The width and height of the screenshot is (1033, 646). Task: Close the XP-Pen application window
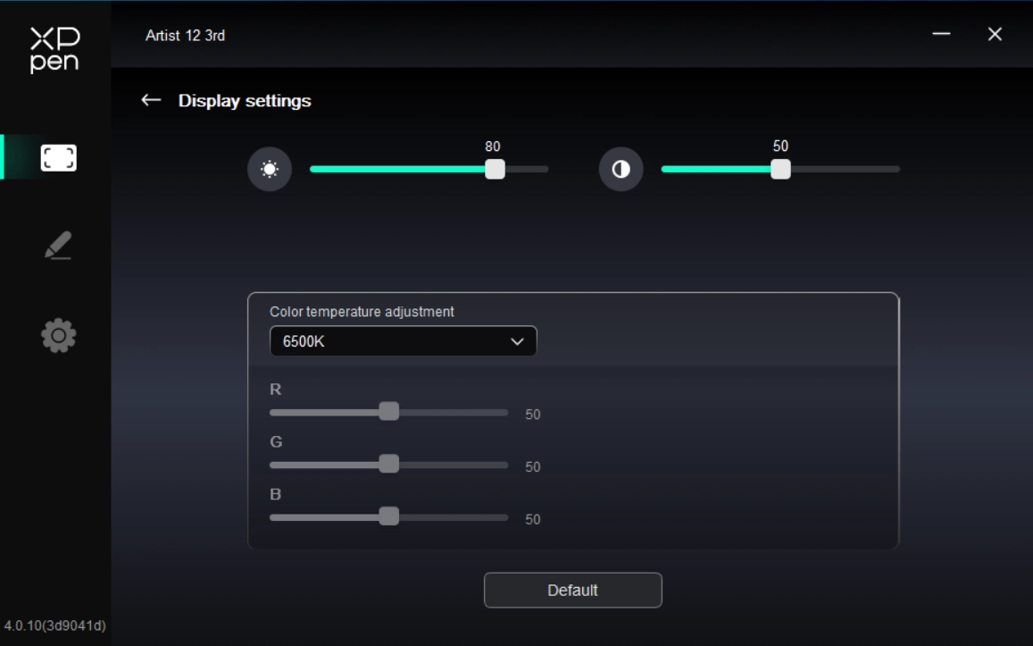coord(995,34)
